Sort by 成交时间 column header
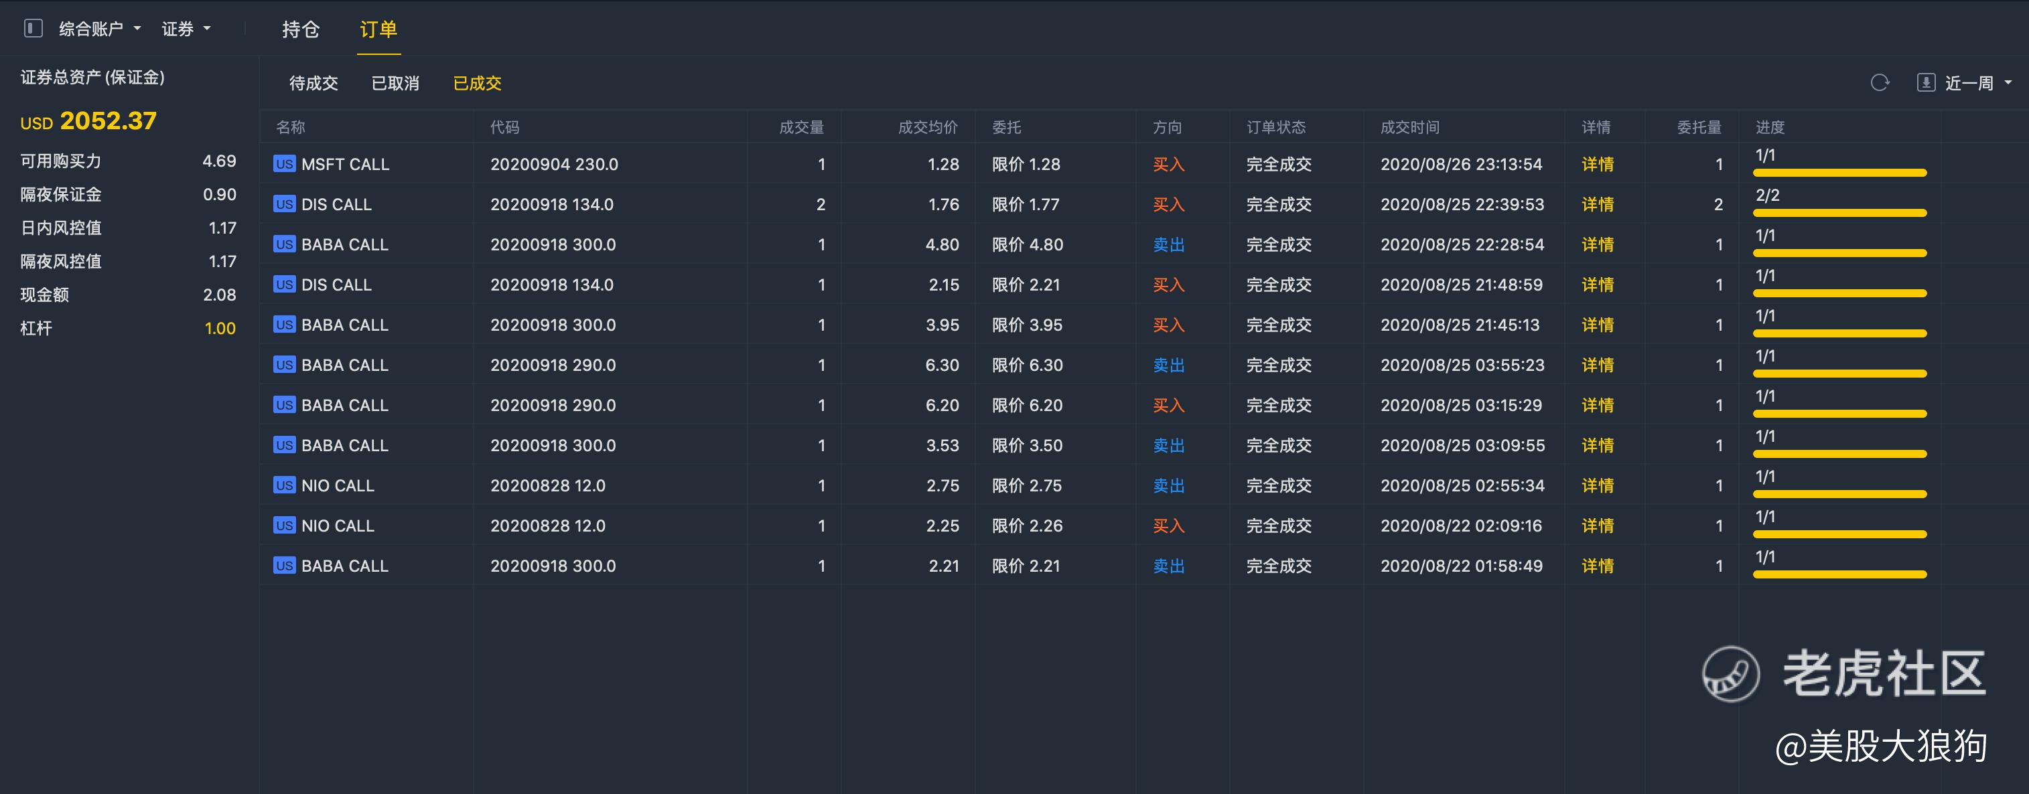This screenshot has width=2029, height=794. pos(1410,127)
